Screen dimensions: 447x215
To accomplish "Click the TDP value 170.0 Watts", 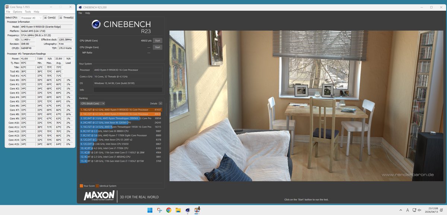I will pyautogui.click(x=65, y=48).
